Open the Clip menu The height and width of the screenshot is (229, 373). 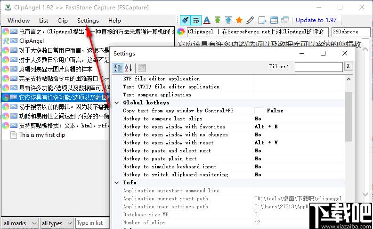[63, 21]
